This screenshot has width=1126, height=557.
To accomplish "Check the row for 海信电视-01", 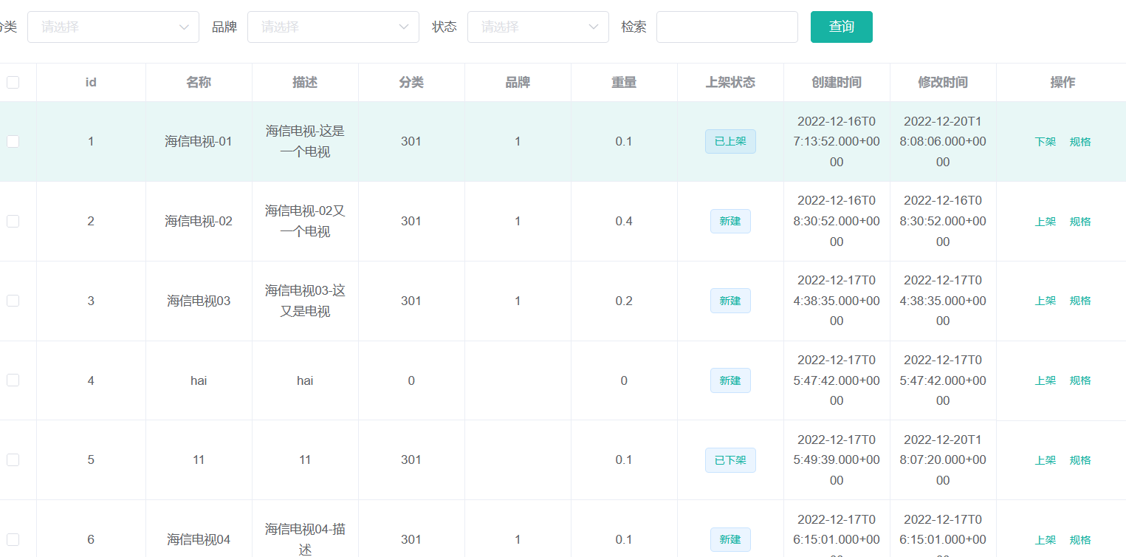I will [x=13, y=141].
